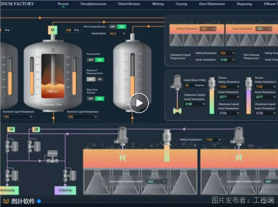The width and height of the screenshot is (278, 207).
Task: Click the M motor box above degassing oven
Action: point(53,30)
